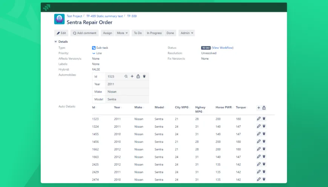Open the Test Project breadcrumb link

click(x=74, y=16)
